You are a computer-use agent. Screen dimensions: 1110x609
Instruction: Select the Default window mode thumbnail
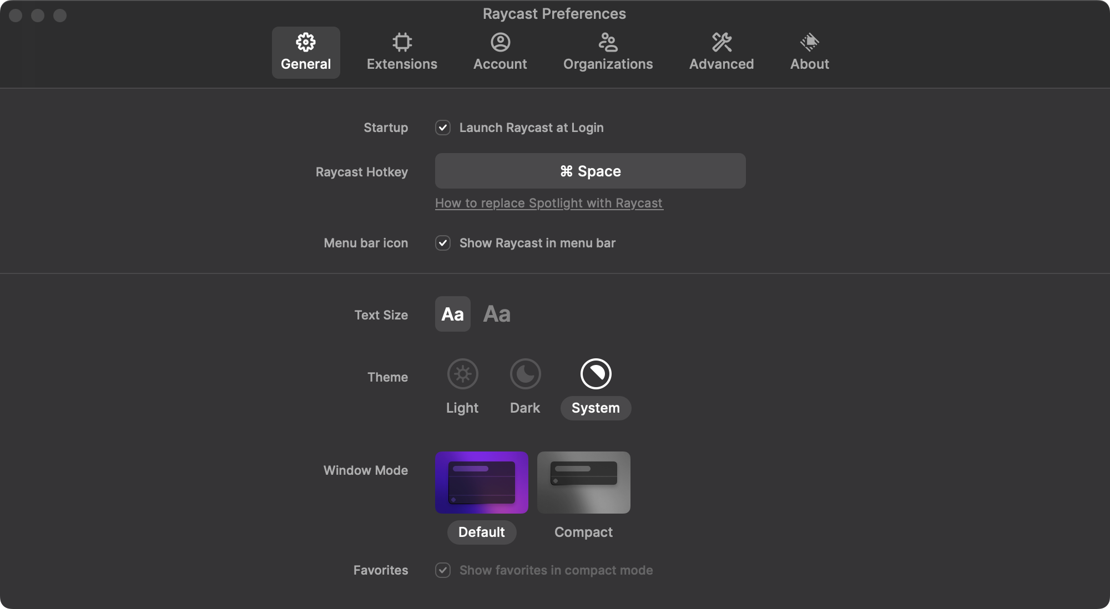(x=482, y=483)
